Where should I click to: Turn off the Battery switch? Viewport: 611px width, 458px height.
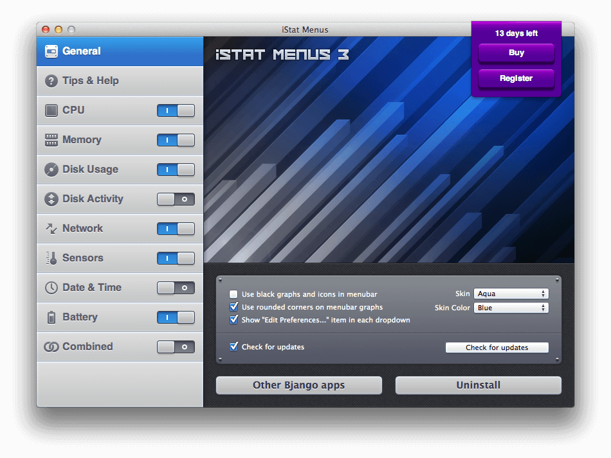tap(176, 317)
